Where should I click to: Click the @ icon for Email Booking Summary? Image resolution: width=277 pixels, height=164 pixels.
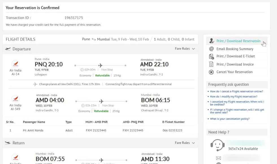click(x=211, y=49)
